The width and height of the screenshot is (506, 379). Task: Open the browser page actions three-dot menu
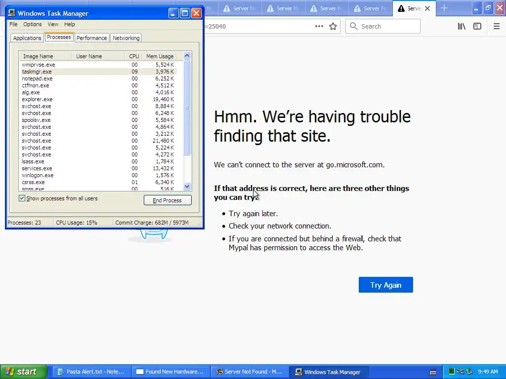[x=319, y=27]
